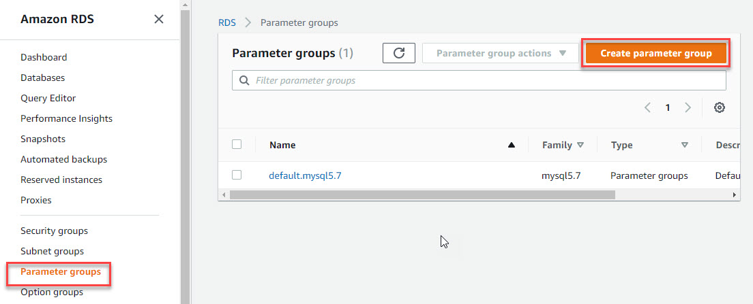Sort using Type column arrow
This screenshot has height=304, width=753.
(x=685, y=145)
